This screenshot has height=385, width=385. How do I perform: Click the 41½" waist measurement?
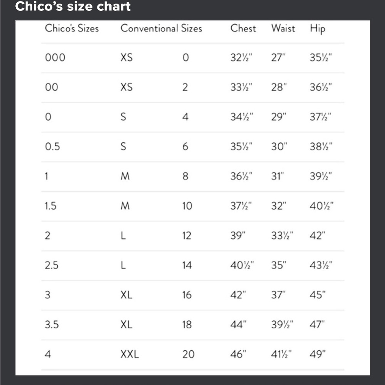tap(281, 354)
